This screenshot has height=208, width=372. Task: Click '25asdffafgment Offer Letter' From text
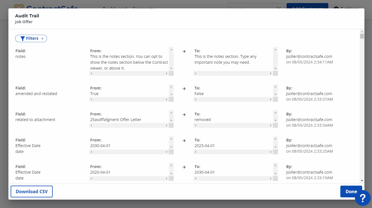(116, 120)
